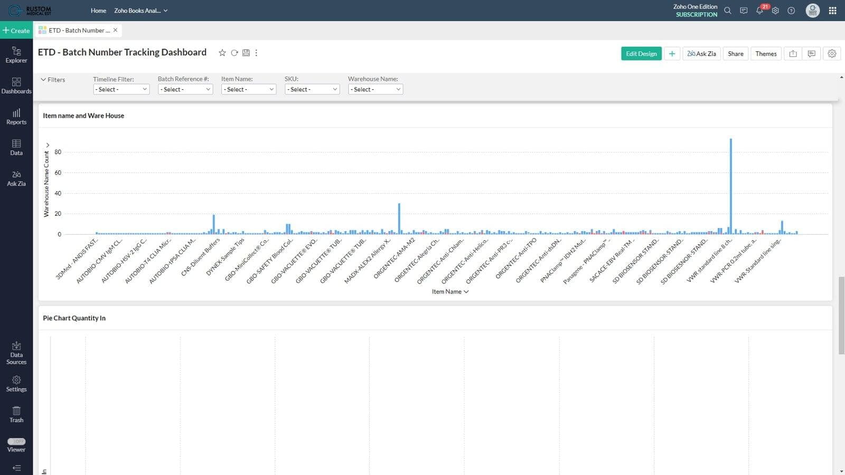Screen dimensions: 845x475
Task: Open the Themes button
Action: (766, 53)
